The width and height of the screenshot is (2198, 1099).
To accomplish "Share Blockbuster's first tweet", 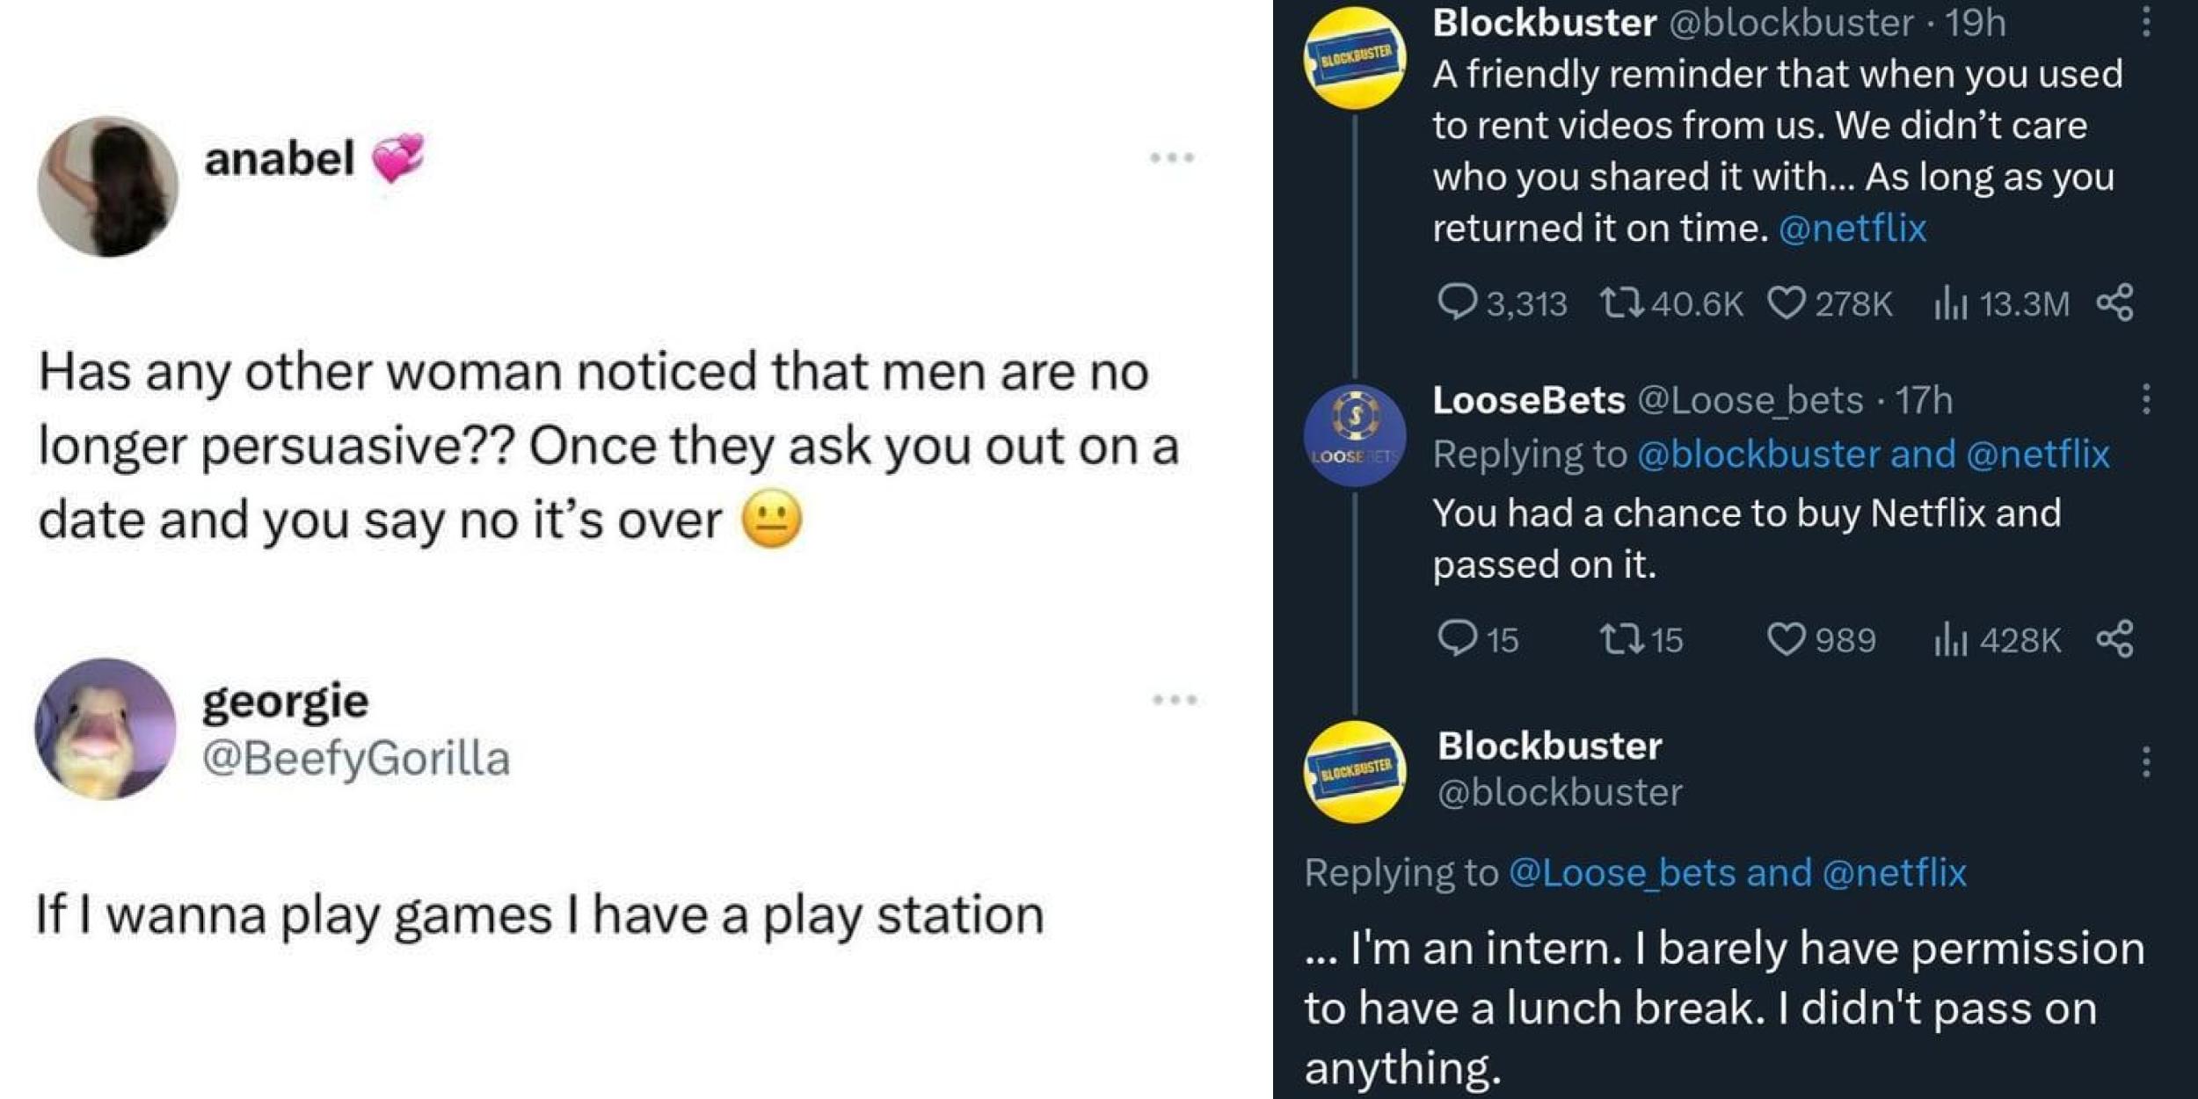I will [x=2114, y=302].
